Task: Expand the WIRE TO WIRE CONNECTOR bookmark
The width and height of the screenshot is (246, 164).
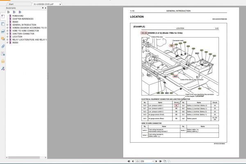Action: [x=7, y=31]
